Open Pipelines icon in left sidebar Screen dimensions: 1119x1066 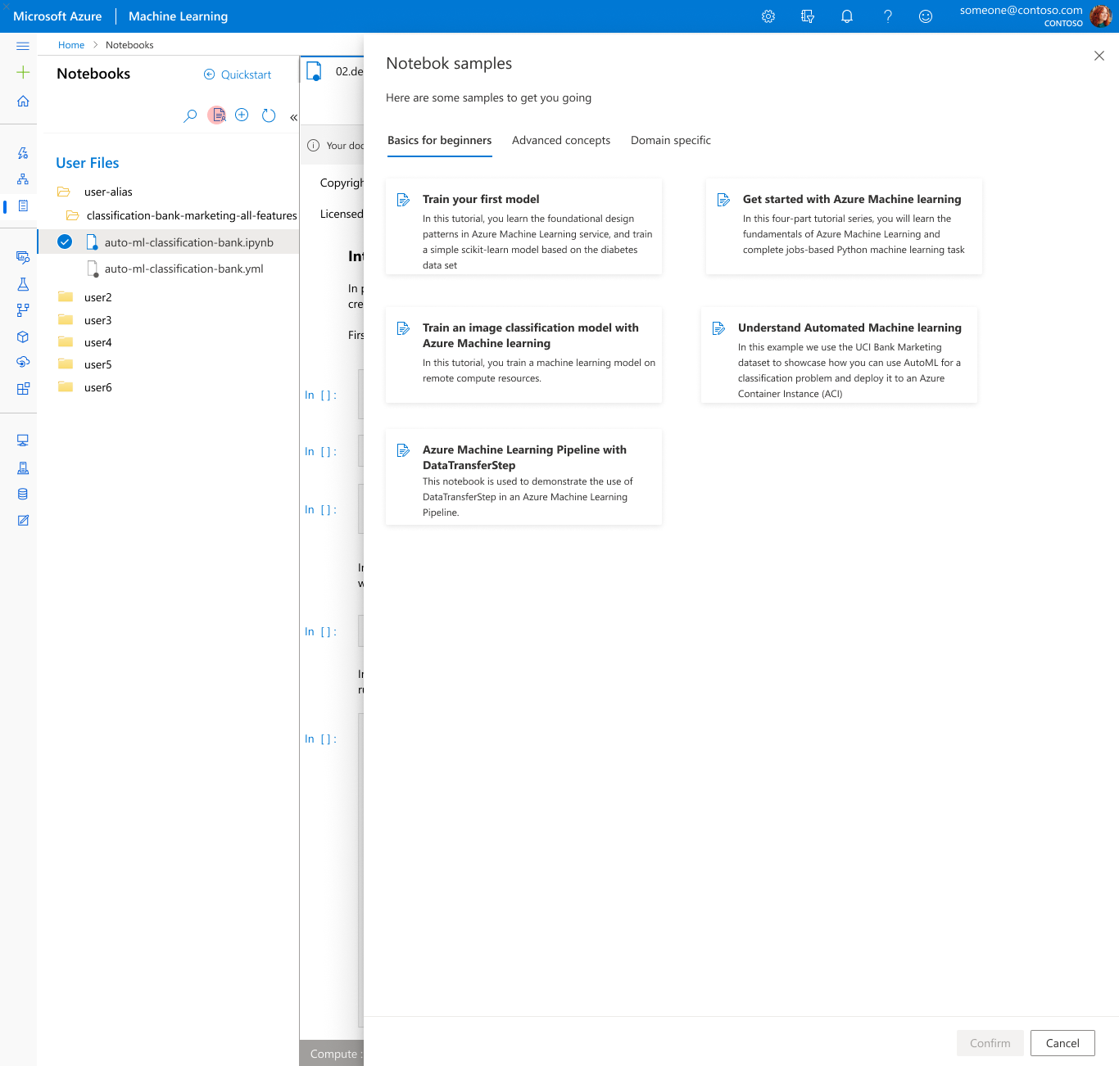click(x=23, y=310)
